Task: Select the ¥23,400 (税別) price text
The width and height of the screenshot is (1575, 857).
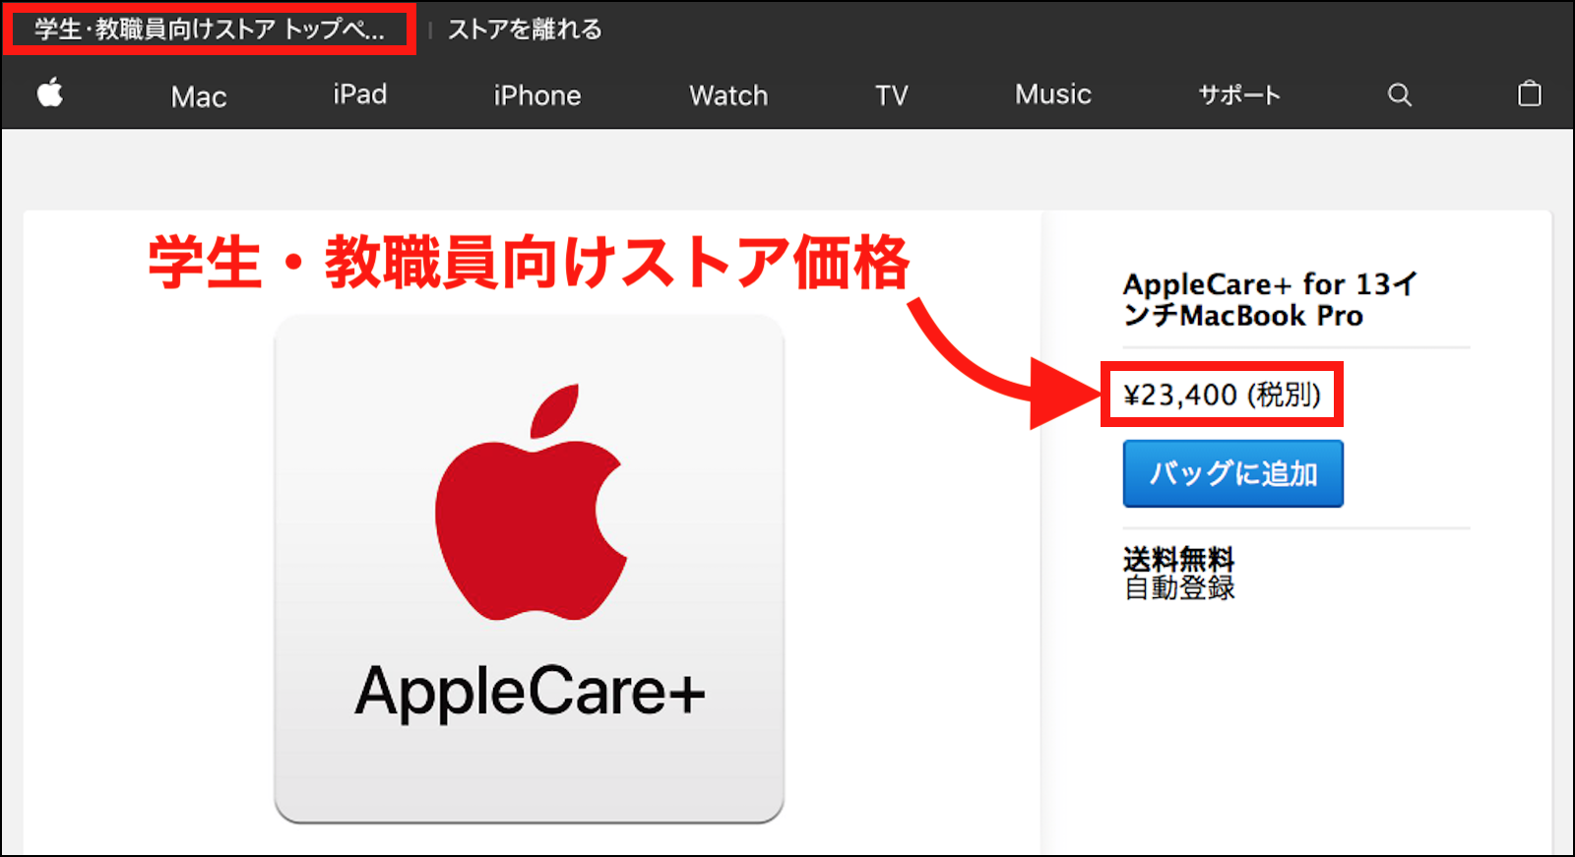Action: 1222,395
